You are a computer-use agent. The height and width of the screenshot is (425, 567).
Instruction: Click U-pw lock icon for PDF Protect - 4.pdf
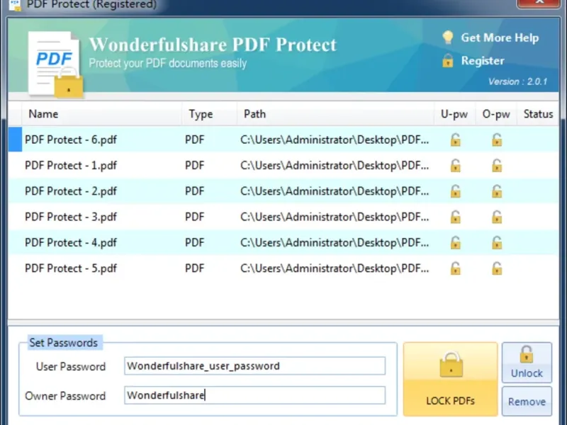point(455,242)
